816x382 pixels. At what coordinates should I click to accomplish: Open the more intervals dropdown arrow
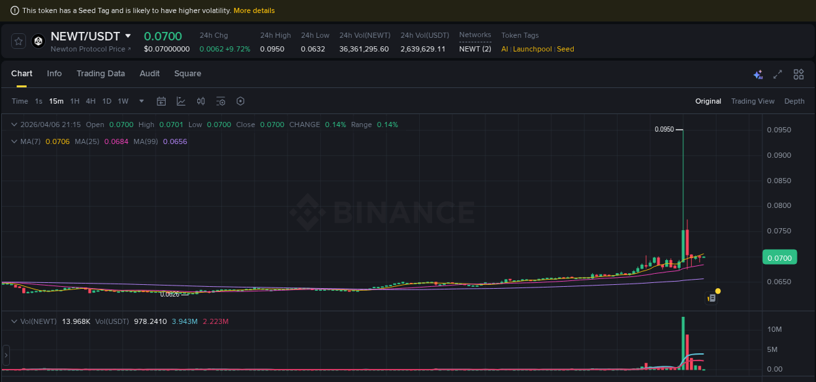pos(142,101)
